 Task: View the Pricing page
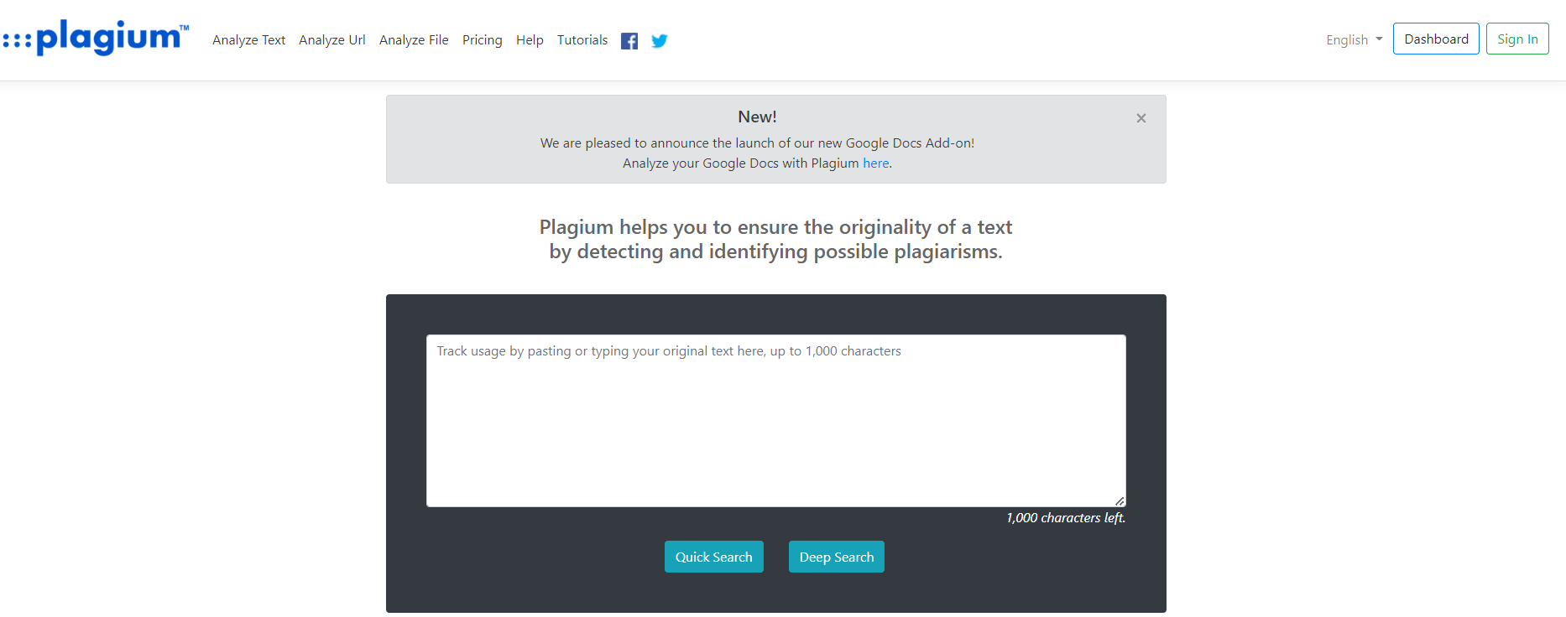(482, 39)
